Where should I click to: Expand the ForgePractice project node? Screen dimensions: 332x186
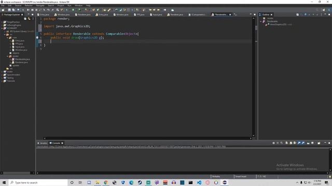[2, 22]
